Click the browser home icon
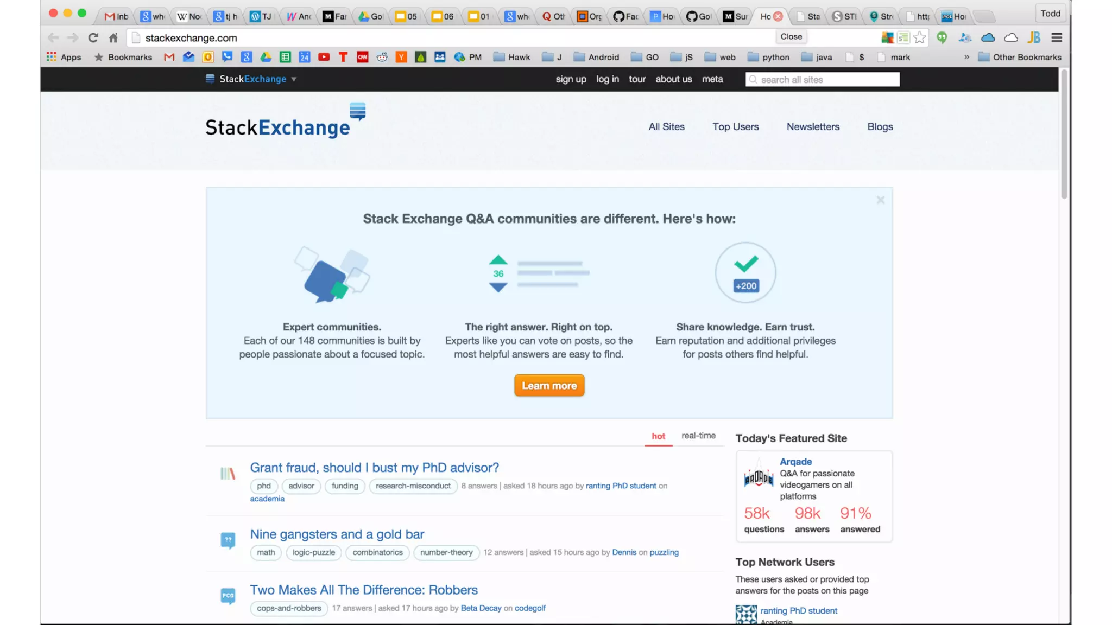This screenshot has width=1112, height=625. coord(113,37)
